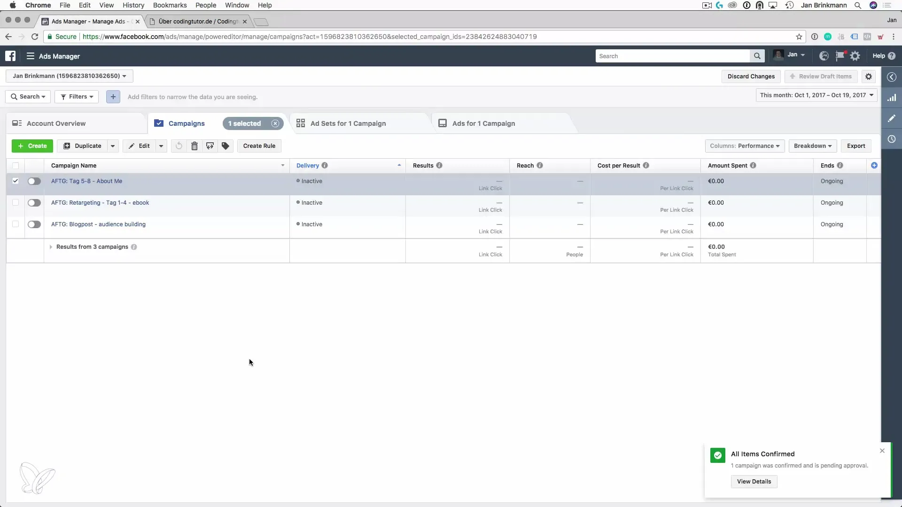Add a column with the blue plus icon

(874, 165)
